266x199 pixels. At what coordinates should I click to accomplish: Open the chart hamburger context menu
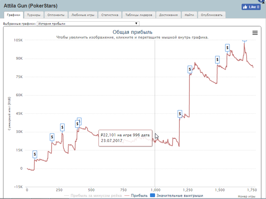click(255, 33)
